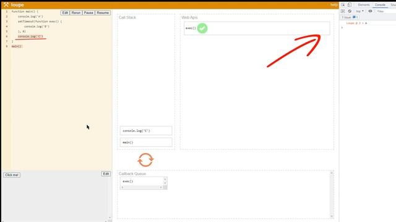Click the Callback Queue heading

coord(132,174)
